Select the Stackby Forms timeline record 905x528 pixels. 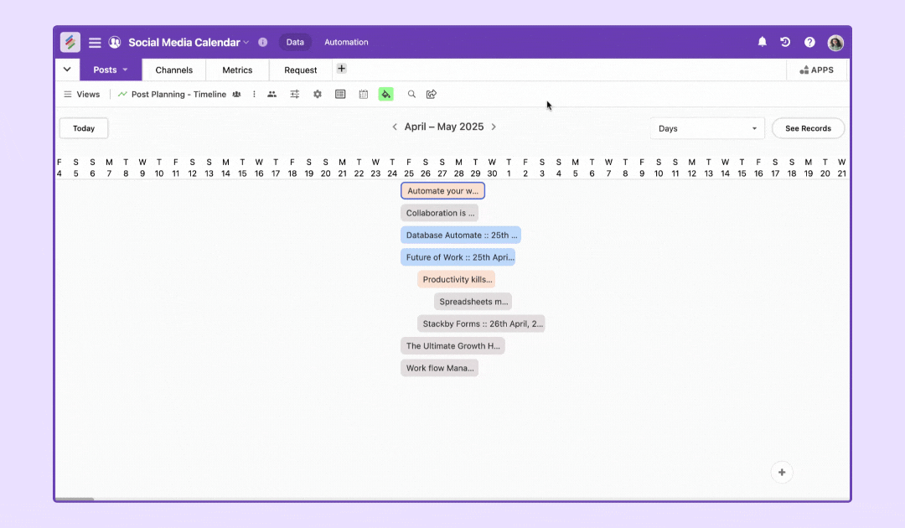pos(481,324)
